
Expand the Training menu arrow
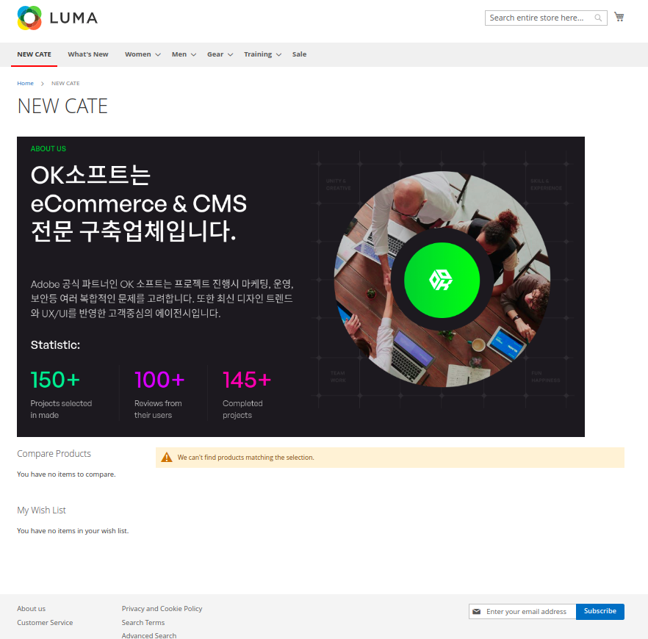[278, 54]
